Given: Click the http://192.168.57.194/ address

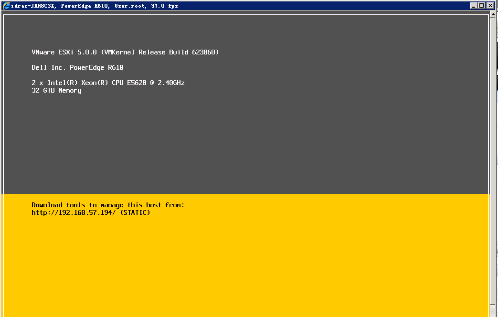Looking at the screenshot, I should pyautogui.click(x=74, y=212).
